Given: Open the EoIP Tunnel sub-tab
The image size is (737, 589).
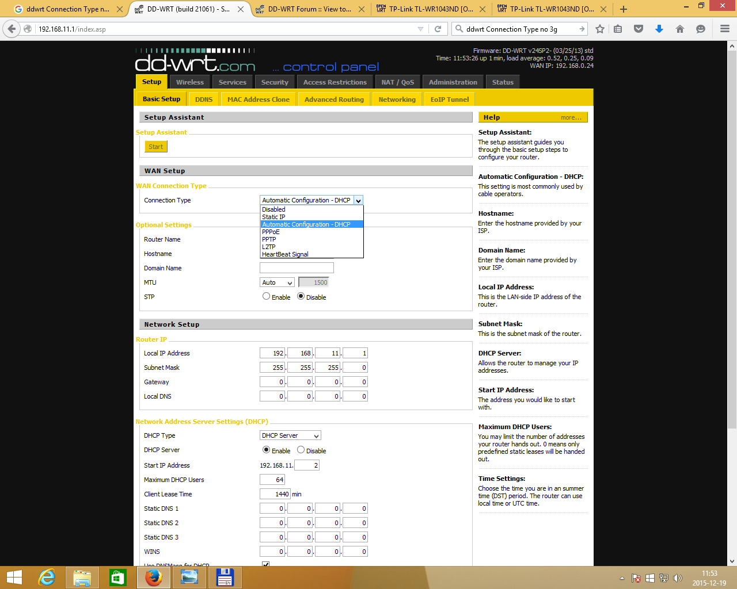Looking at the screenshot, I should coord(449,98).
